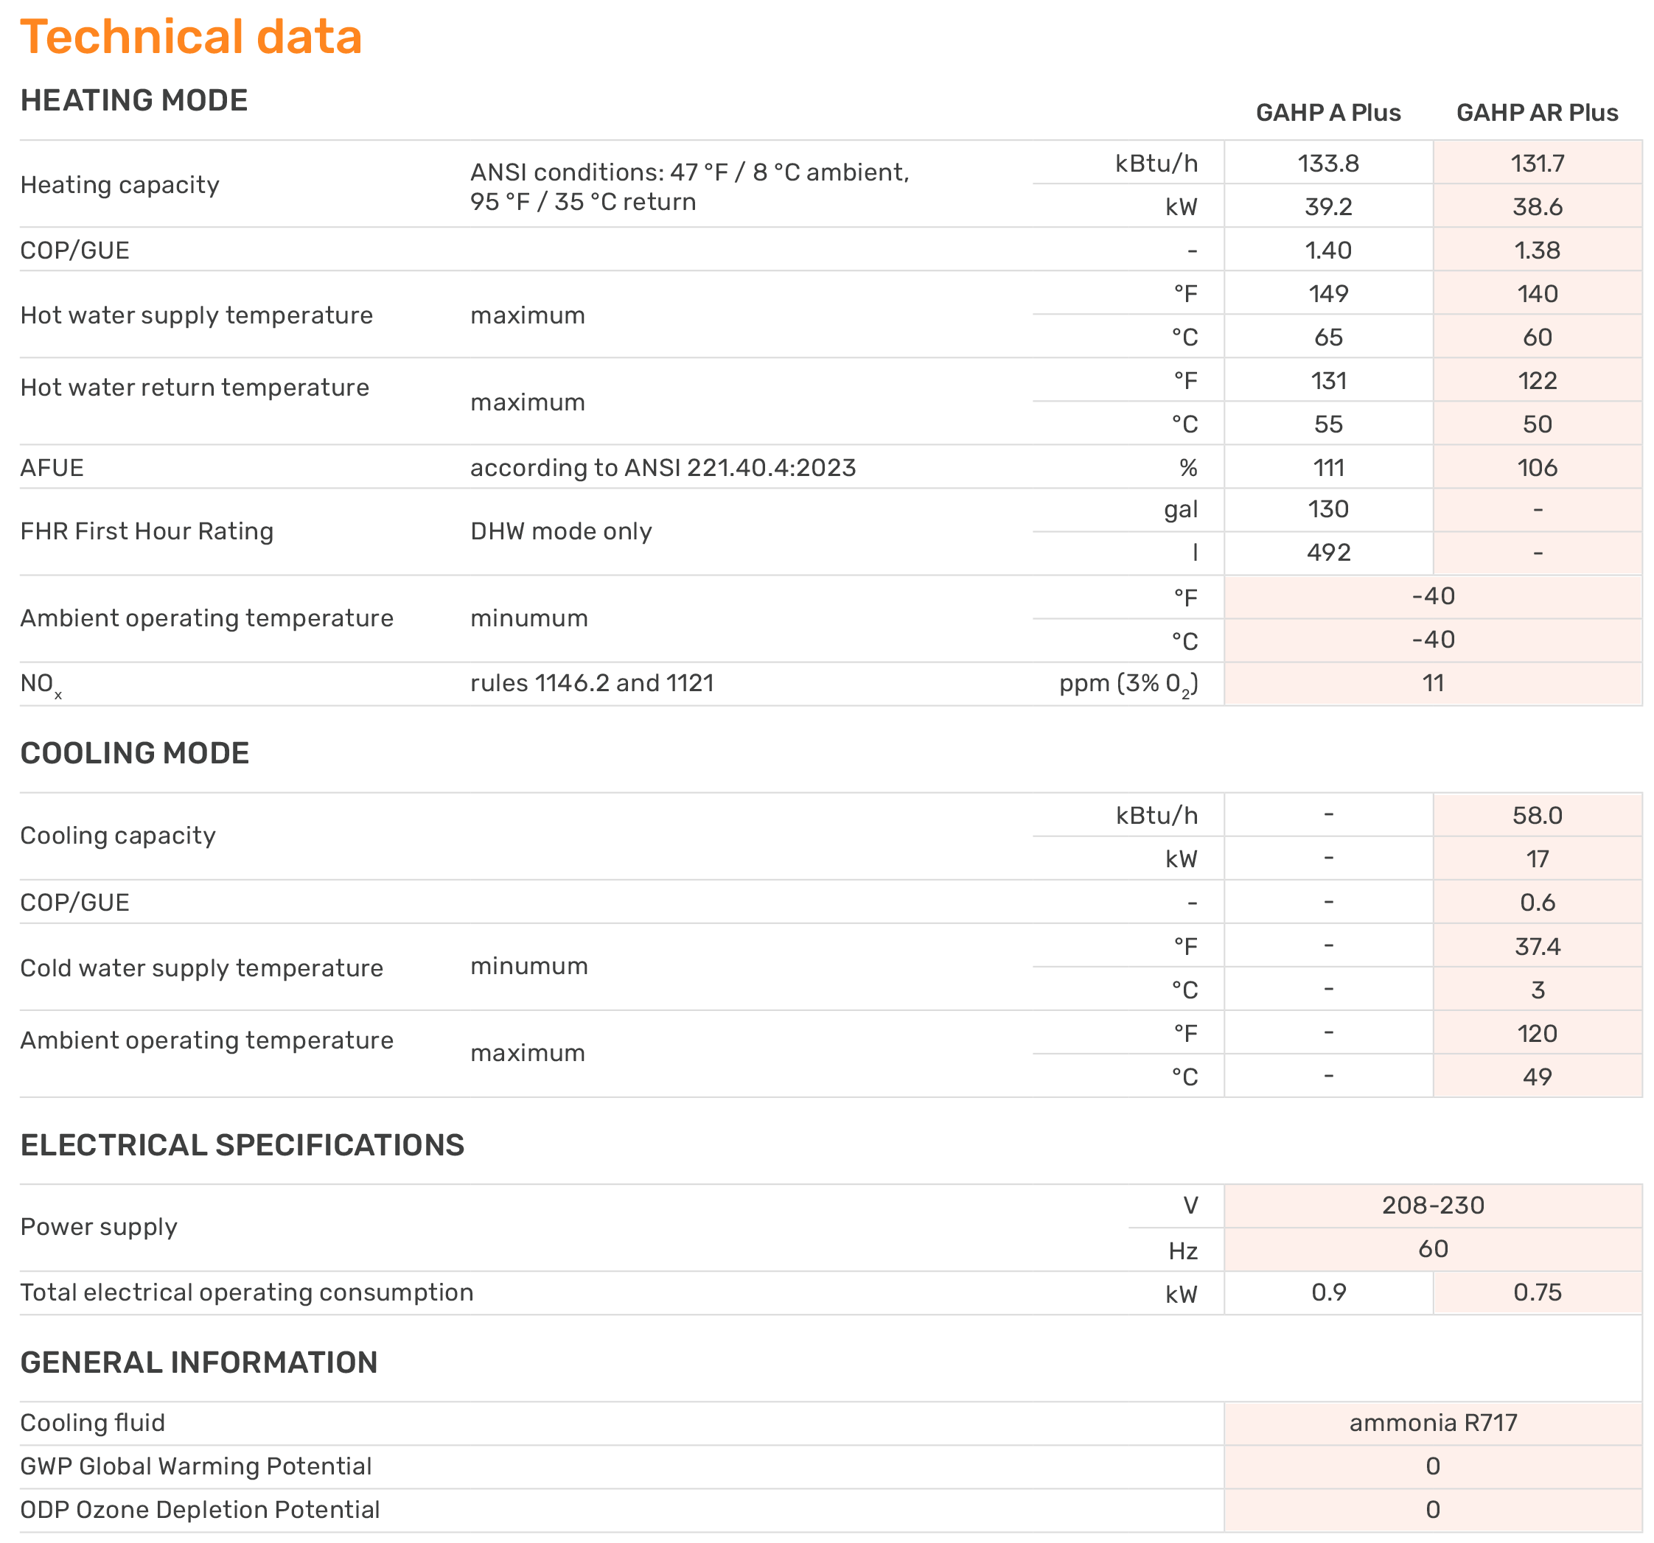Select the GAHP AR Plus column header

point(1536,112)
